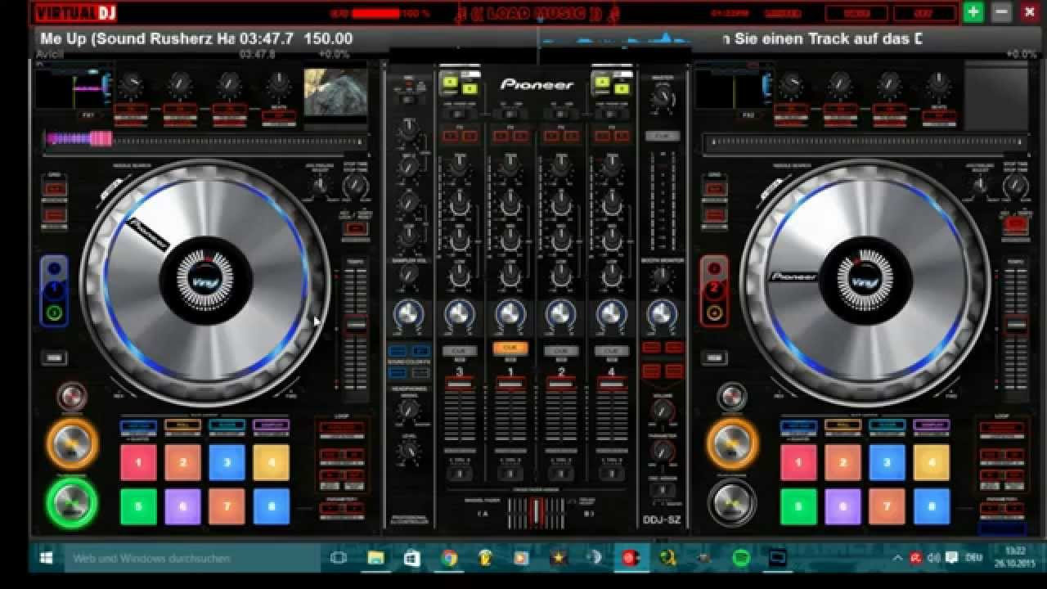
Task: Click channel 3 volume fader
Action: pyautogui.click(x=459, y=383)
